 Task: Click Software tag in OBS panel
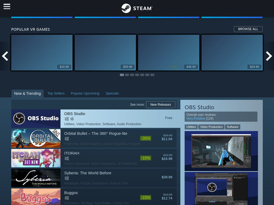pos(233,127)
